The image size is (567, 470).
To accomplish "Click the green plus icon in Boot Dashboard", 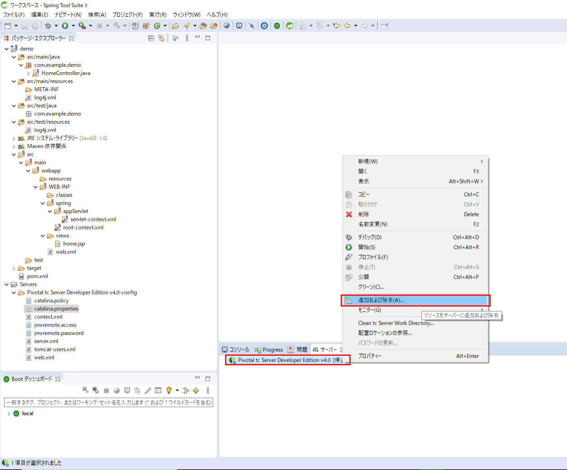I will pyautogui.click(x=196, y=391).
